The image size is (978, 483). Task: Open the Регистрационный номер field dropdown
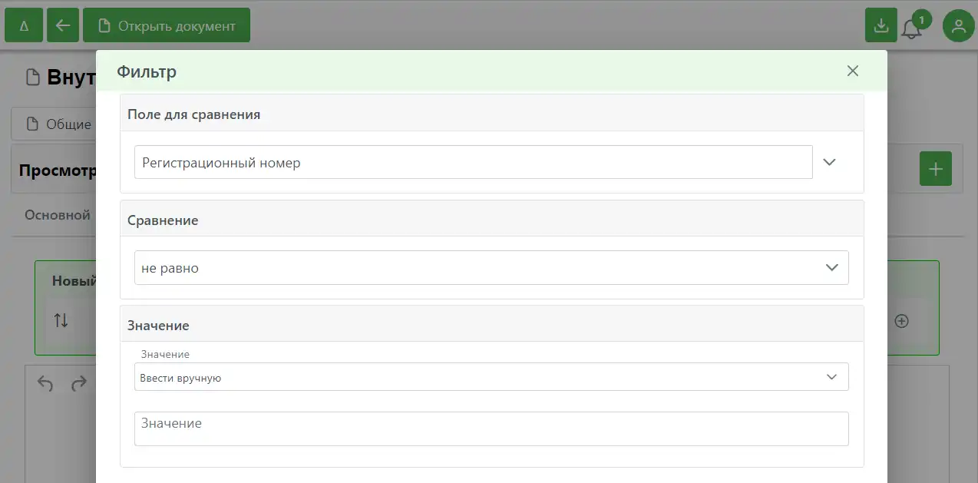click(x=473, y=162)
